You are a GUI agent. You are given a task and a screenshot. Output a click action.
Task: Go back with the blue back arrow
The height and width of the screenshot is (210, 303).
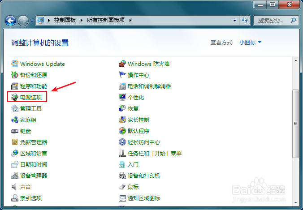click(10, 21)
